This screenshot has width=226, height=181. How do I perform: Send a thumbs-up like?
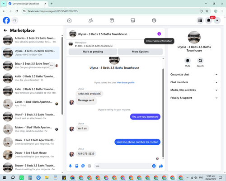pyautogui.click(x=161, y=166)
